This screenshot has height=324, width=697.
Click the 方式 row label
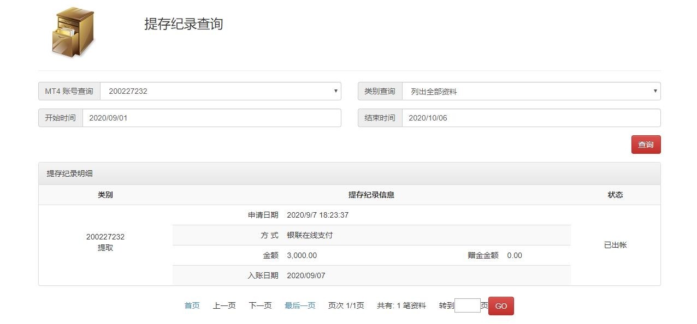[x=270, y=235]
